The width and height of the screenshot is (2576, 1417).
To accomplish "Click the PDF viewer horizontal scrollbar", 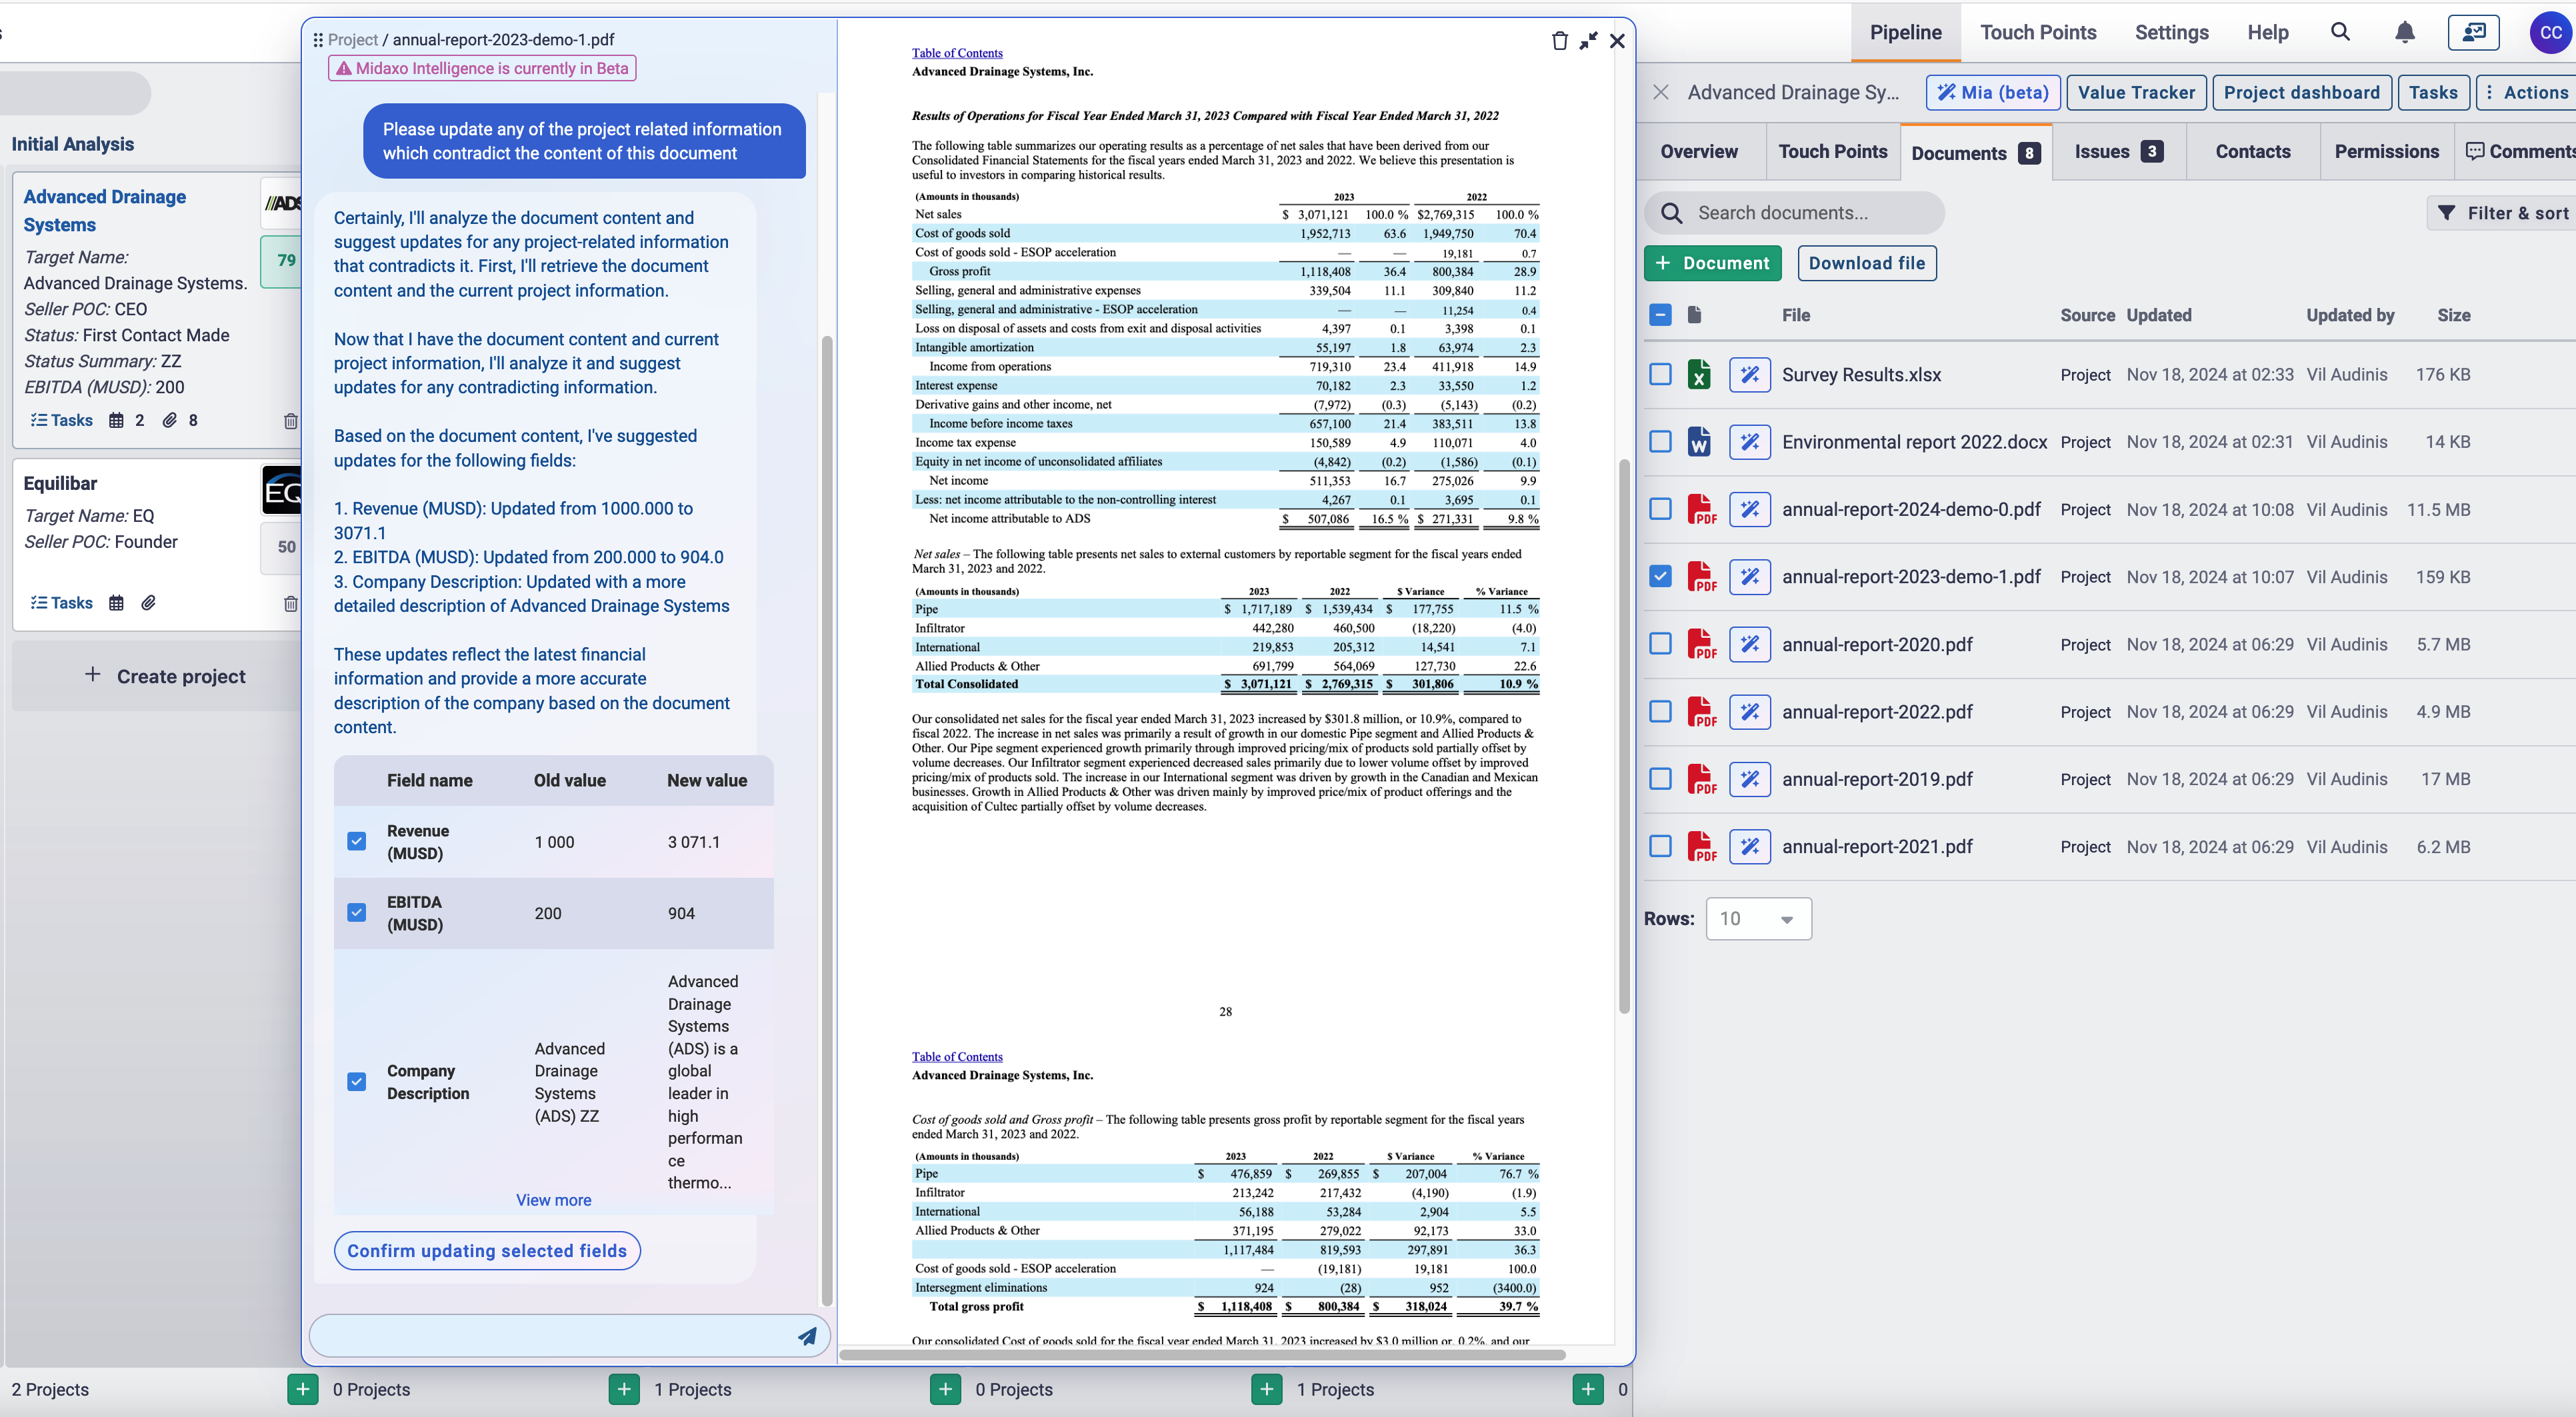I will tap(1202, 1355).
